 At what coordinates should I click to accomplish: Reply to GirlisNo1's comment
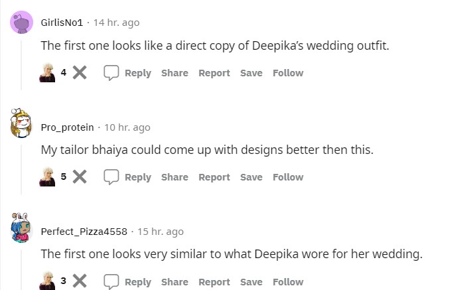click(127, 73)
